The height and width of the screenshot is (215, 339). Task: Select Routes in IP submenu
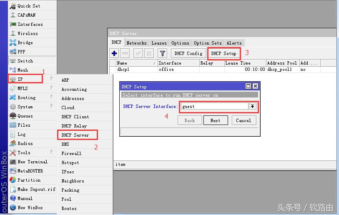click(85, 208)
